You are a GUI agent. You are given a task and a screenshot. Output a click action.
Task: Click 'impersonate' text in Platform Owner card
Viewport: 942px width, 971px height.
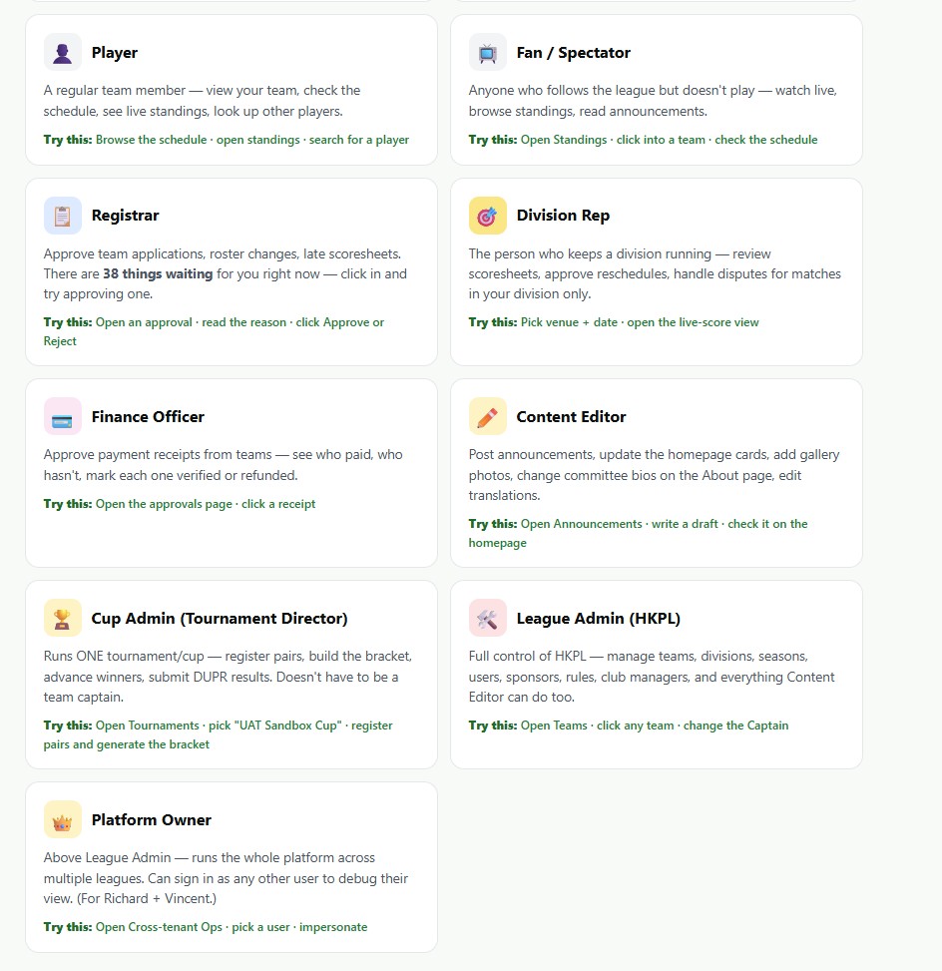333,926
